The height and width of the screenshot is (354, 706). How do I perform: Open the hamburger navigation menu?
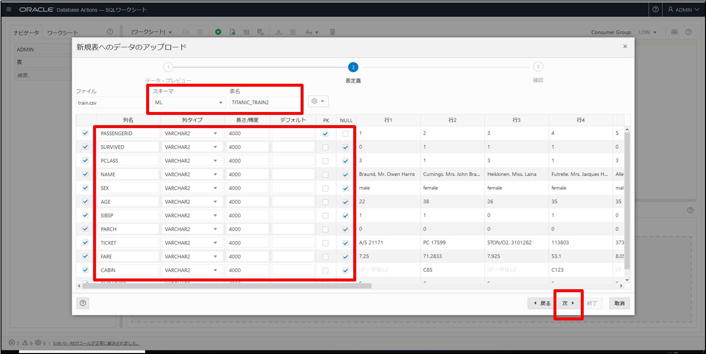(9, 10)
